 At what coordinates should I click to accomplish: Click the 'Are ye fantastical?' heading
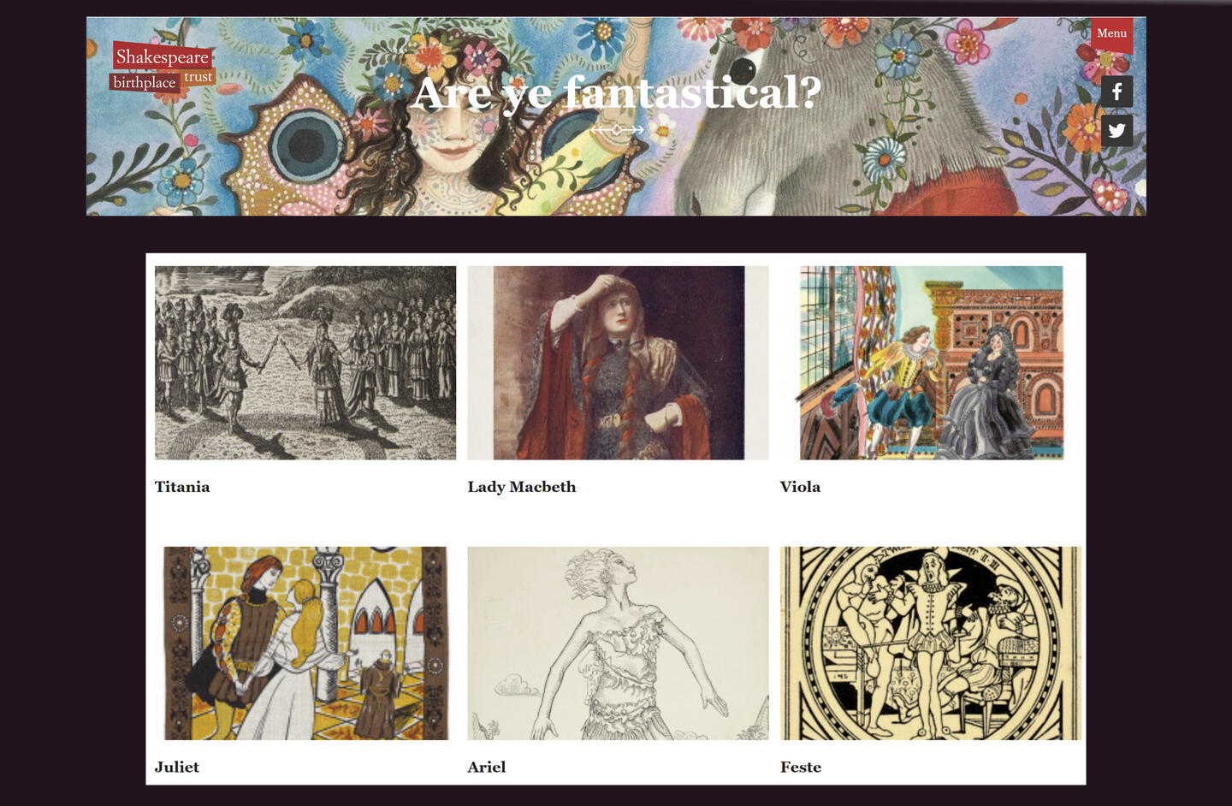(x=616, y=92)
